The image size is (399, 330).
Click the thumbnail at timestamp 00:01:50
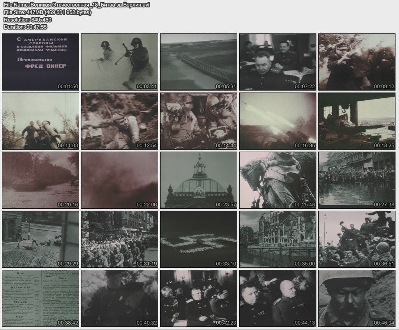click(x=41, y=62)
